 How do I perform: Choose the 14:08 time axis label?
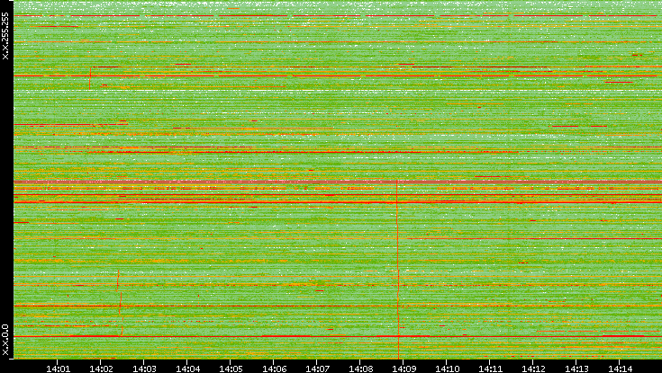point(360,368)
